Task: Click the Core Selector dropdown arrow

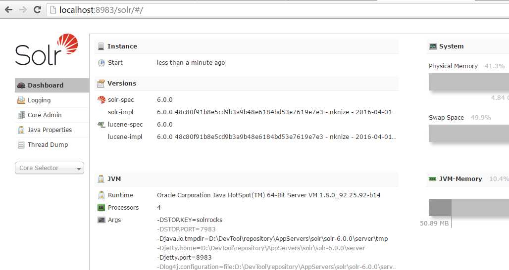Action: [79, 169]
